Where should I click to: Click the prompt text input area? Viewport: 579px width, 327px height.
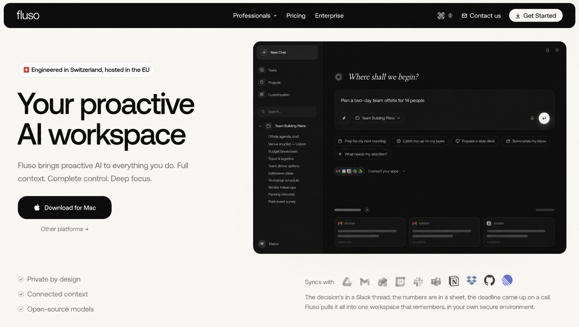coord(444,101)
